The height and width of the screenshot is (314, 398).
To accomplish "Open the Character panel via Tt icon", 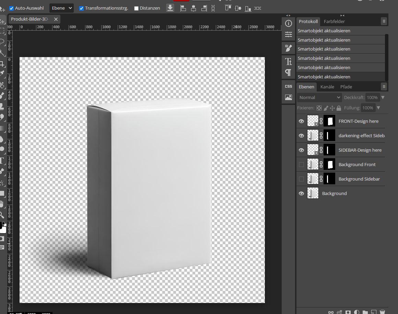I will [x=288, y=62].
